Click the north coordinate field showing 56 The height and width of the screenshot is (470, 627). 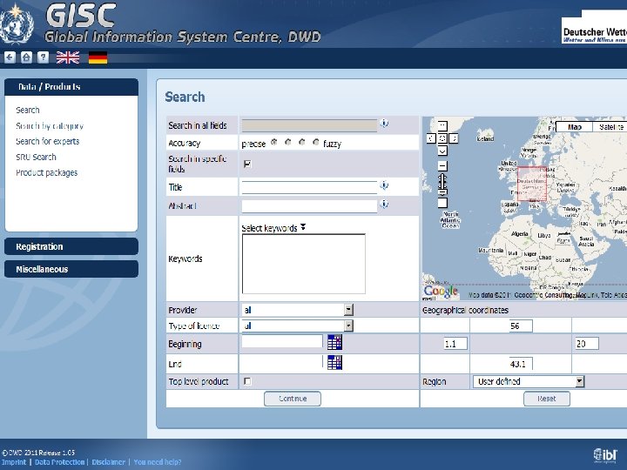[x=521, y=326]
